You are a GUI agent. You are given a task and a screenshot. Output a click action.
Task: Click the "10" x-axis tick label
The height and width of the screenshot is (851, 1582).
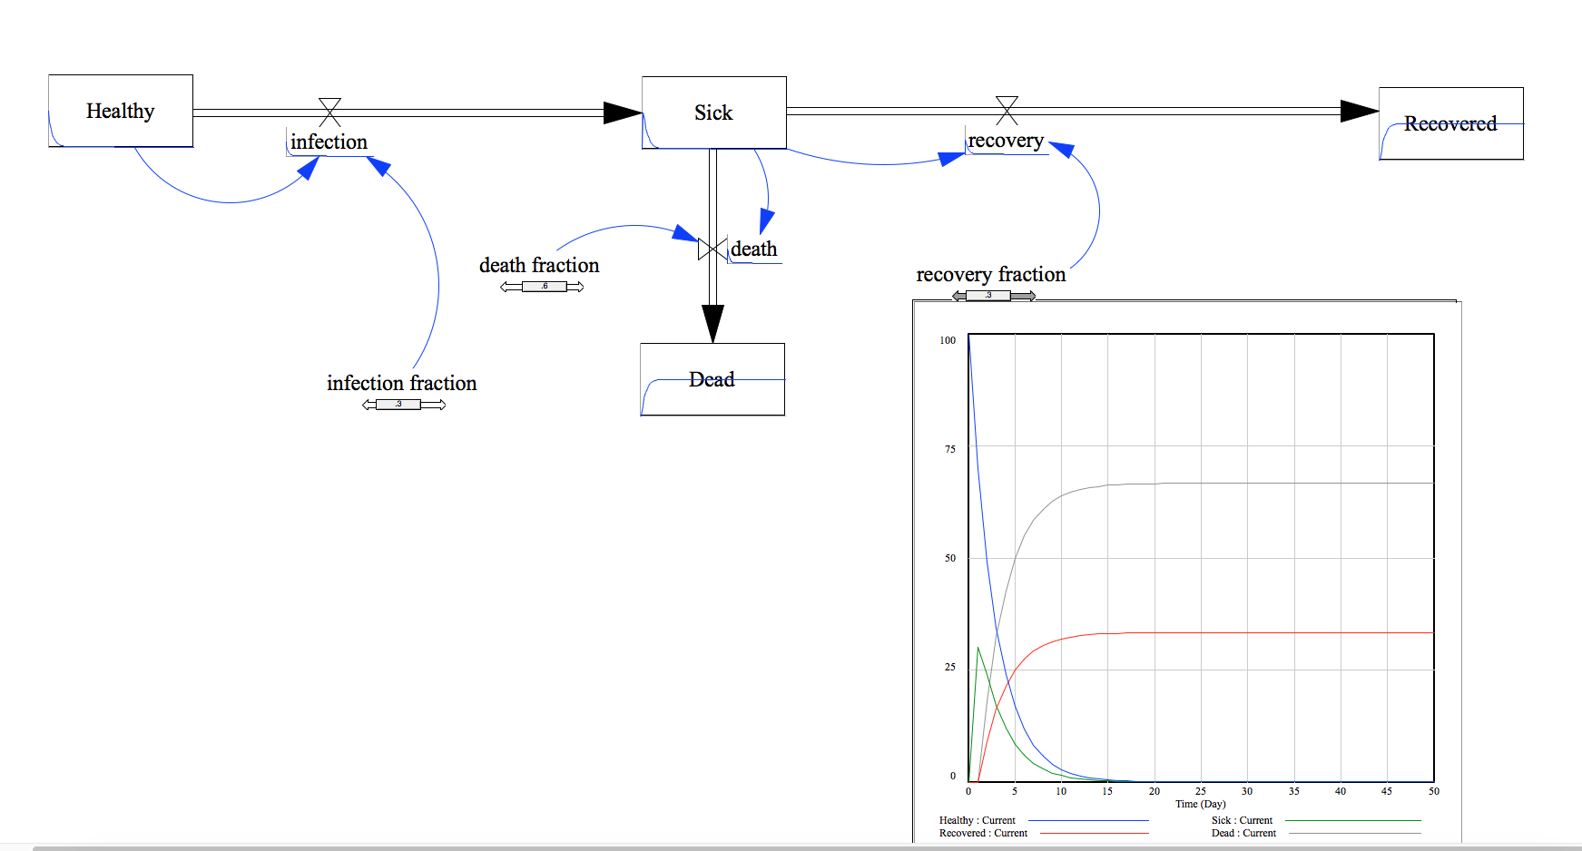point(1061,791)
